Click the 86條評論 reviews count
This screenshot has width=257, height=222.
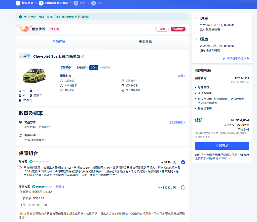coord(105,67)
